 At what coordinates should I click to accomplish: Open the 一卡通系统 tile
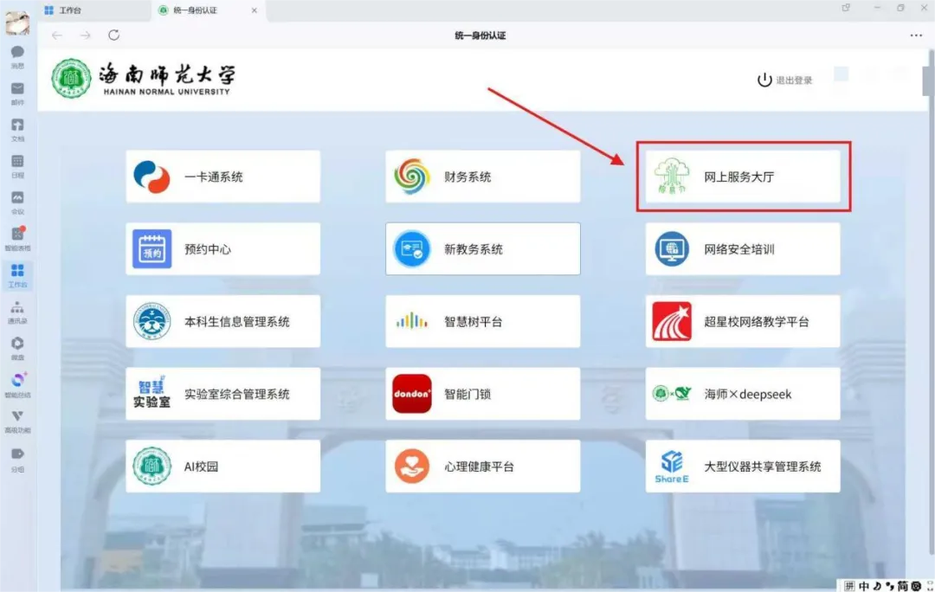click(223, 177)
